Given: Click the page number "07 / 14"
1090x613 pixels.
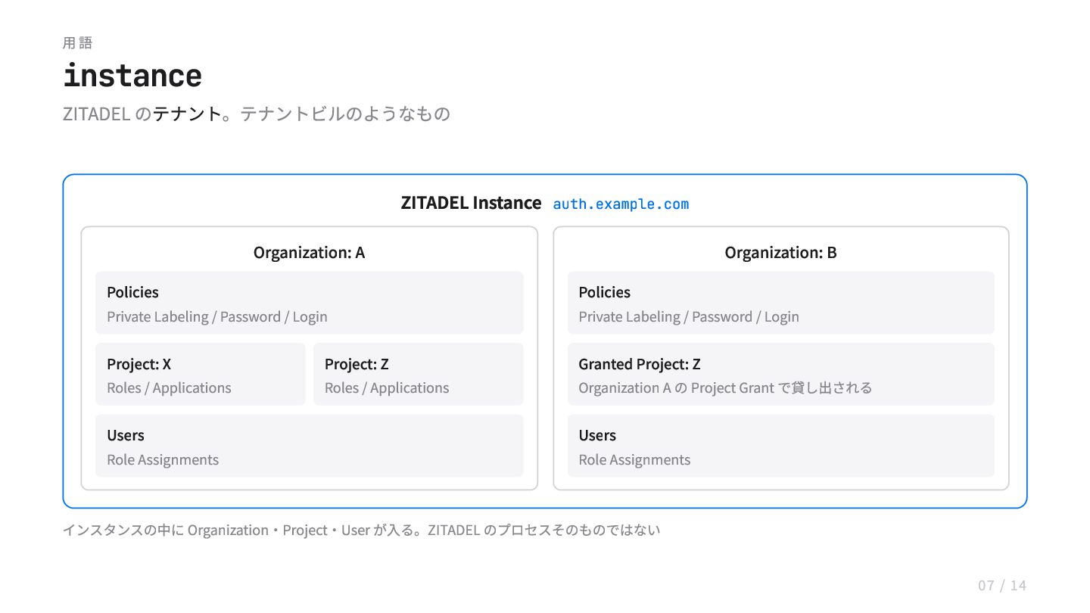Looking at the screenshot, I should pyautogui.click(x=1002, y=585).
